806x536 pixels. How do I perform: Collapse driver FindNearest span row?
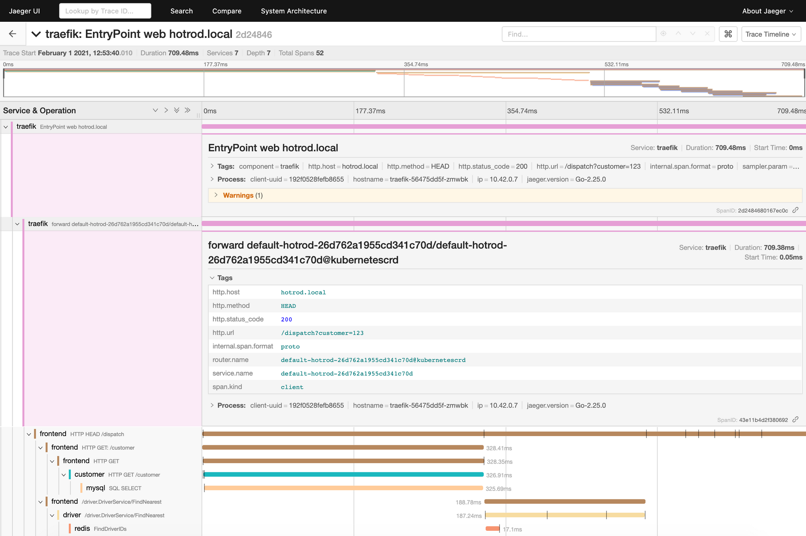click(52, 515)
